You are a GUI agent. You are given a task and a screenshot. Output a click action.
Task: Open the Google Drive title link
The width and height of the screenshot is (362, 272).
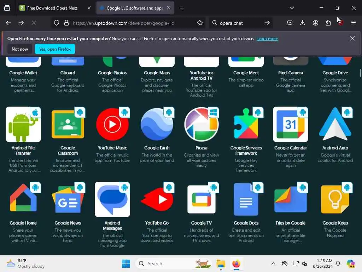[335, 73]
